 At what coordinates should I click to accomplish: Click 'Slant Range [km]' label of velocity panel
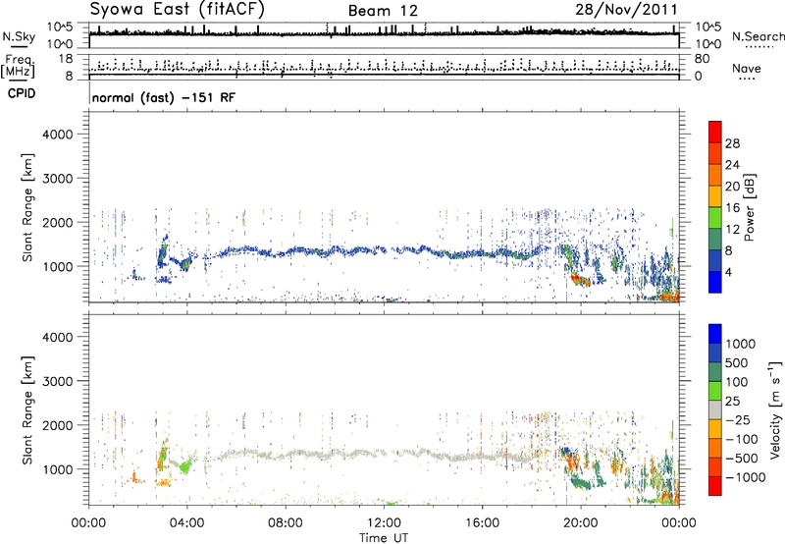27,410
